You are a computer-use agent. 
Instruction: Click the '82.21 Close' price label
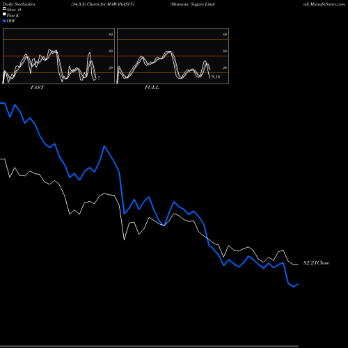pyautogui.click(x=317, y=263)
